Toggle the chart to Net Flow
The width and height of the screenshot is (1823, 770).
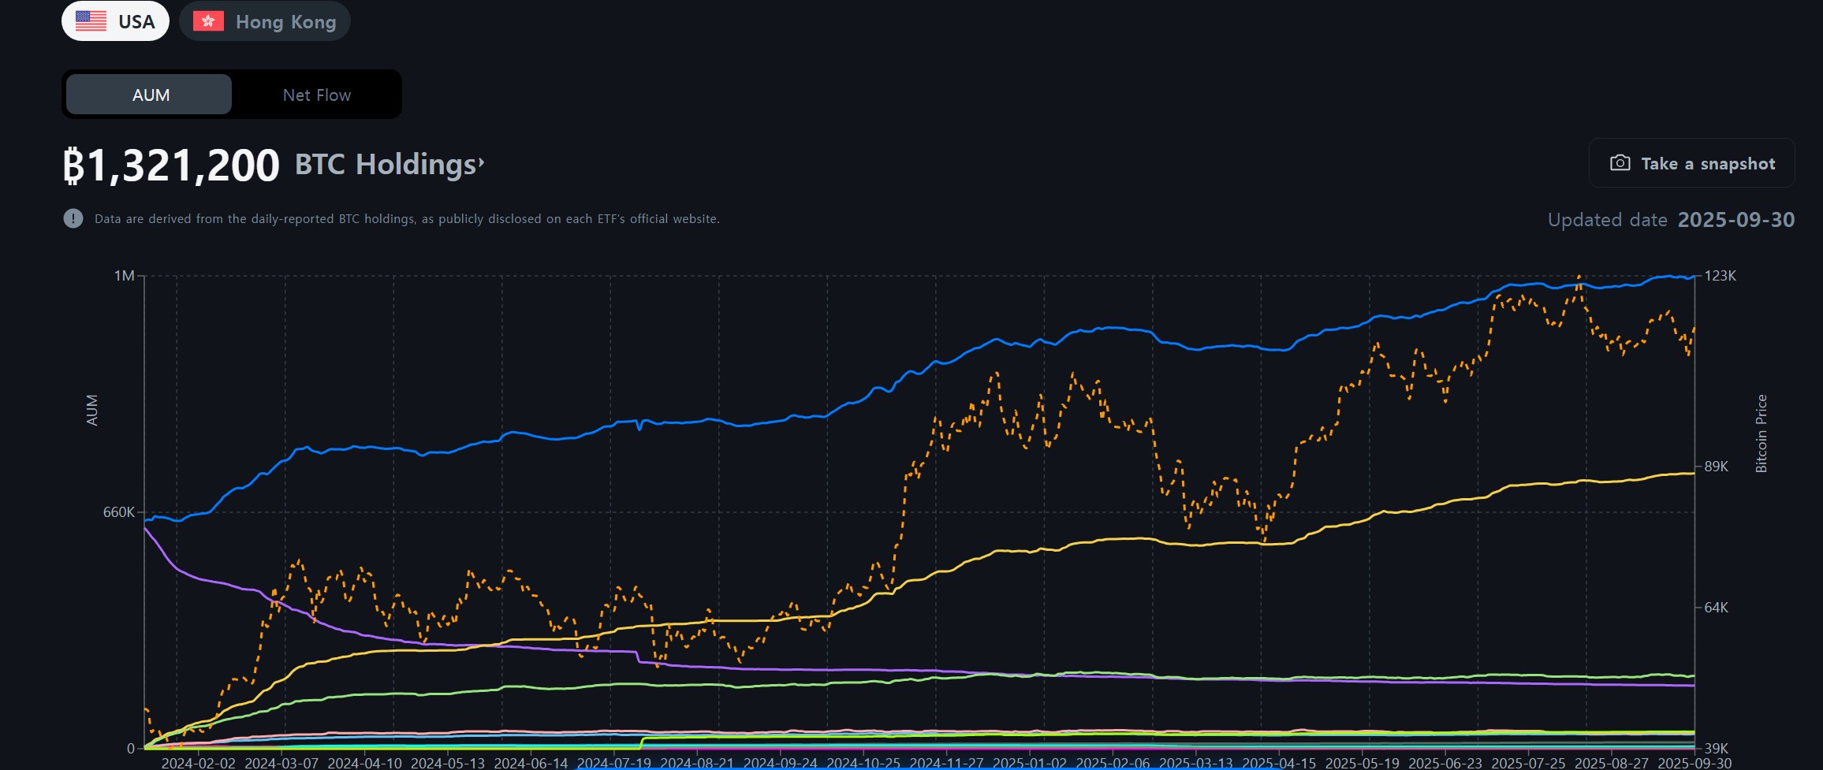[316, 95]
